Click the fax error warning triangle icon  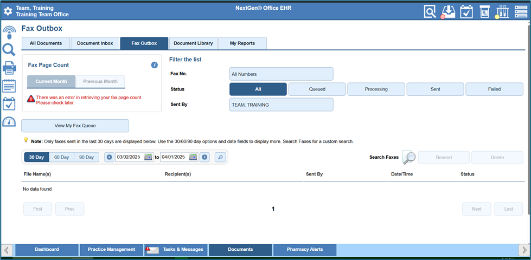(x=31, y=99)
